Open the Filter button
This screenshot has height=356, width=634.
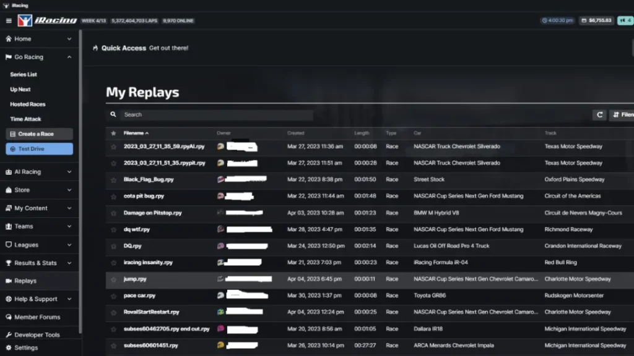pyautogui.click(x=622, y=114)
